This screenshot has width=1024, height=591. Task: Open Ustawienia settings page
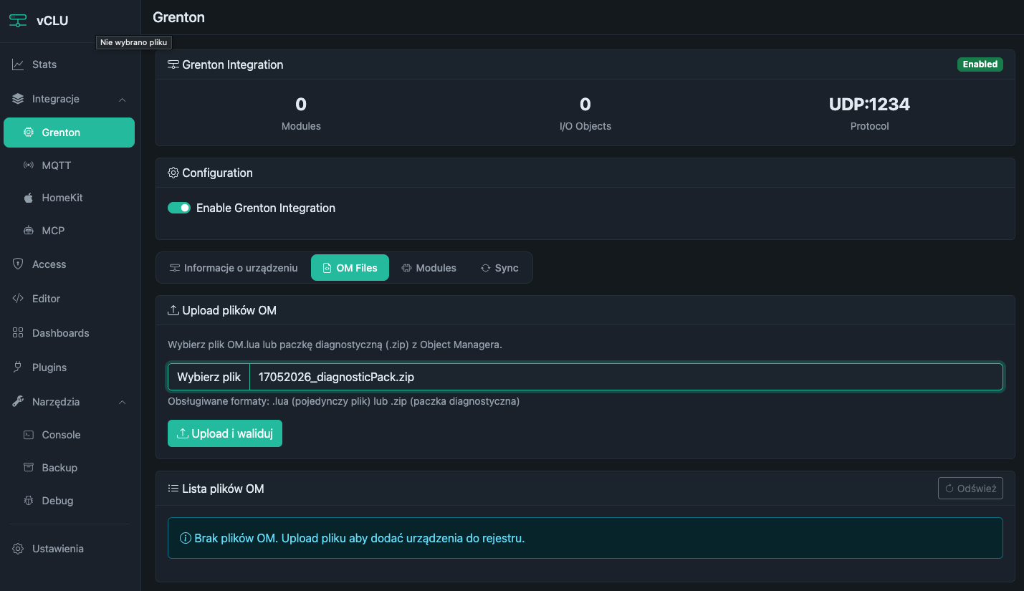(x=69, y=549)
